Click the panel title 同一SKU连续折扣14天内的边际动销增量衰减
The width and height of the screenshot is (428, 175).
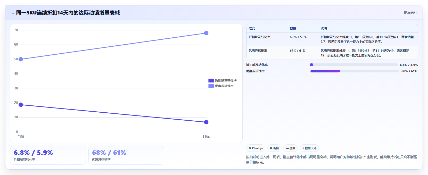tap(68, 13)
